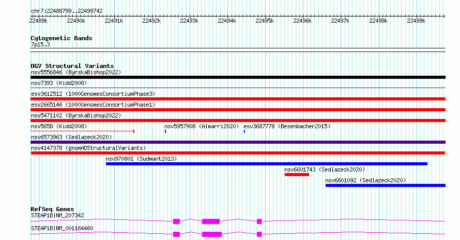Click the 22489k ruler tick label
This screenshot has height=240, width=460.
[38, 21]
